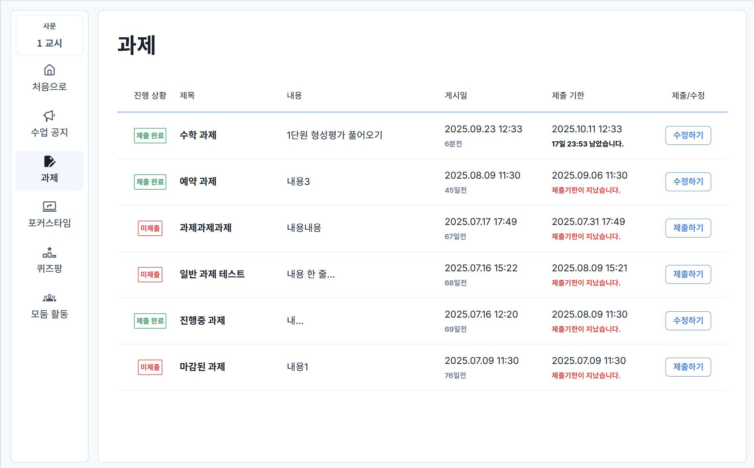The width and height of the screenshot is (754, 468).
Task: Click 수정하기 for 진행중 과제
Action: click(x=688, y=321)
